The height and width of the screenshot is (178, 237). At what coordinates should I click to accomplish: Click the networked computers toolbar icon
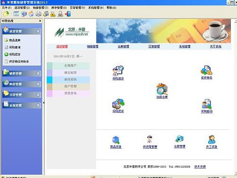24,14
